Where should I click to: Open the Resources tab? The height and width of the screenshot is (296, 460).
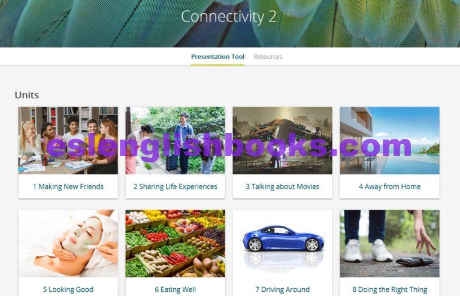coord(268,56)
